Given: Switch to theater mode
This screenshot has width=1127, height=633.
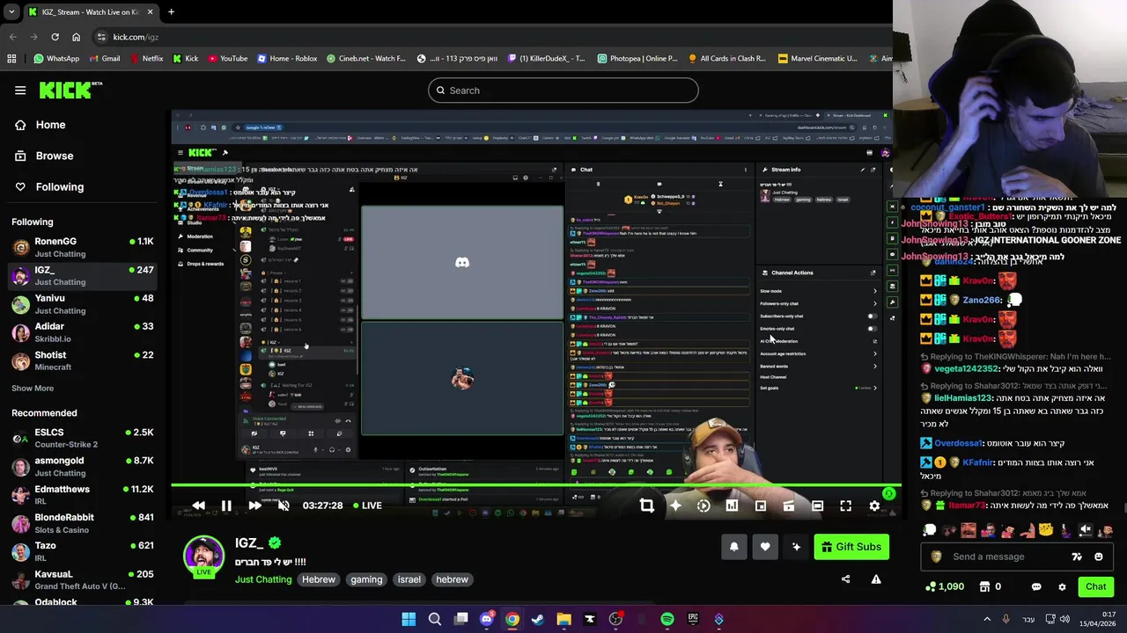Looking at the screenshot, I should (x=817, y=506).
